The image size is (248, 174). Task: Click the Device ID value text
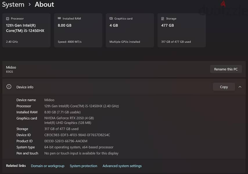coord(77,135)
